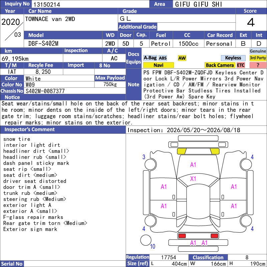The width and height of the screenshot is (267, 267).
Task: Click the Regulation value 17754
Action: (169, 257)
